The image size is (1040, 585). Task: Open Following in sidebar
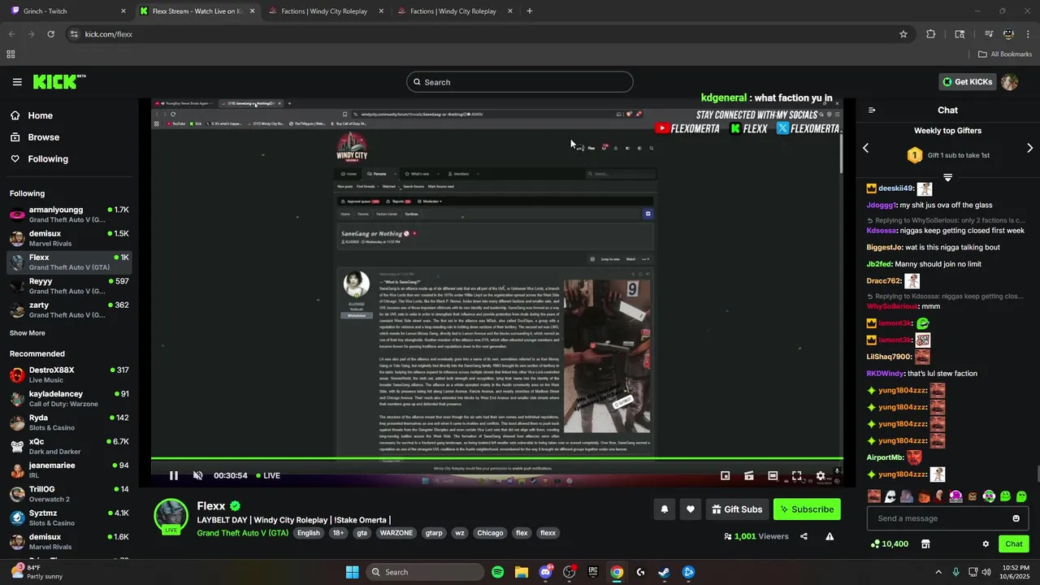click(68, 159)
